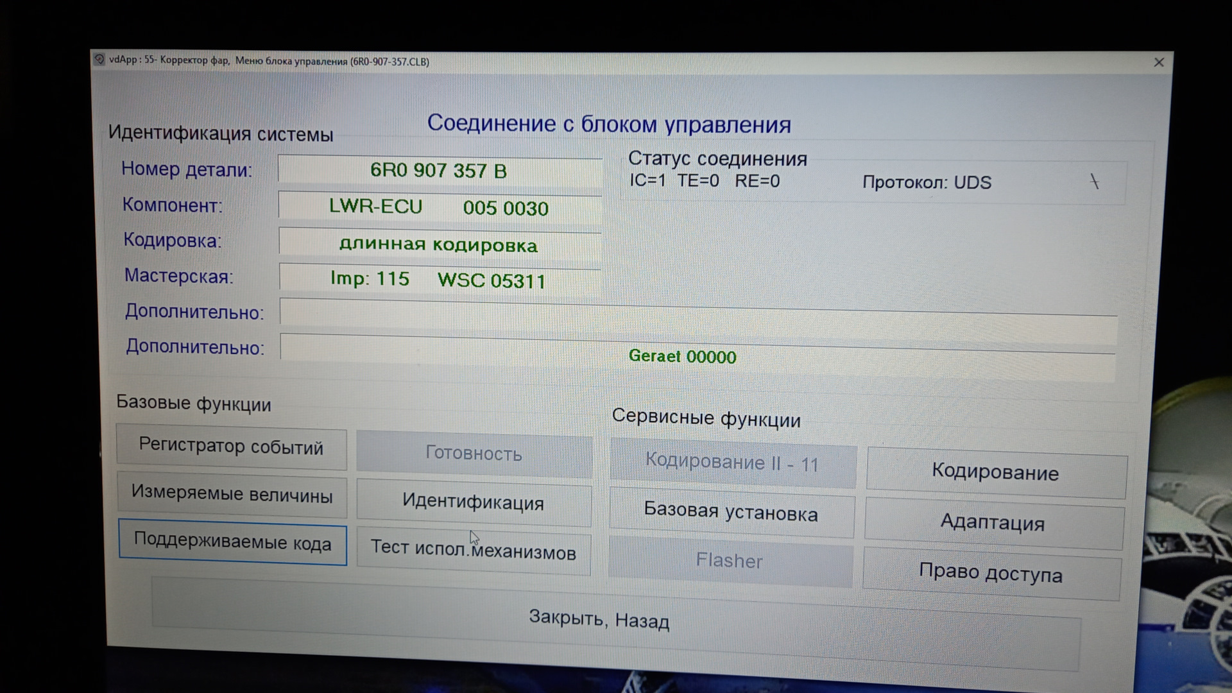Click the Соединение с блоком управления heading

609,124
